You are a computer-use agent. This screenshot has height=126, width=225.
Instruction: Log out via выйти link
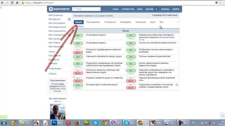tap(176, 9)
